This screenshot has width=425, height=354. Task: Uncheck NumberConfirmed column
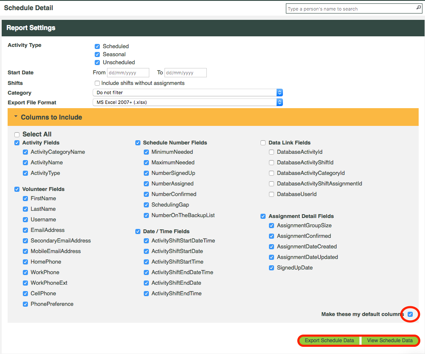coord(146,194)
